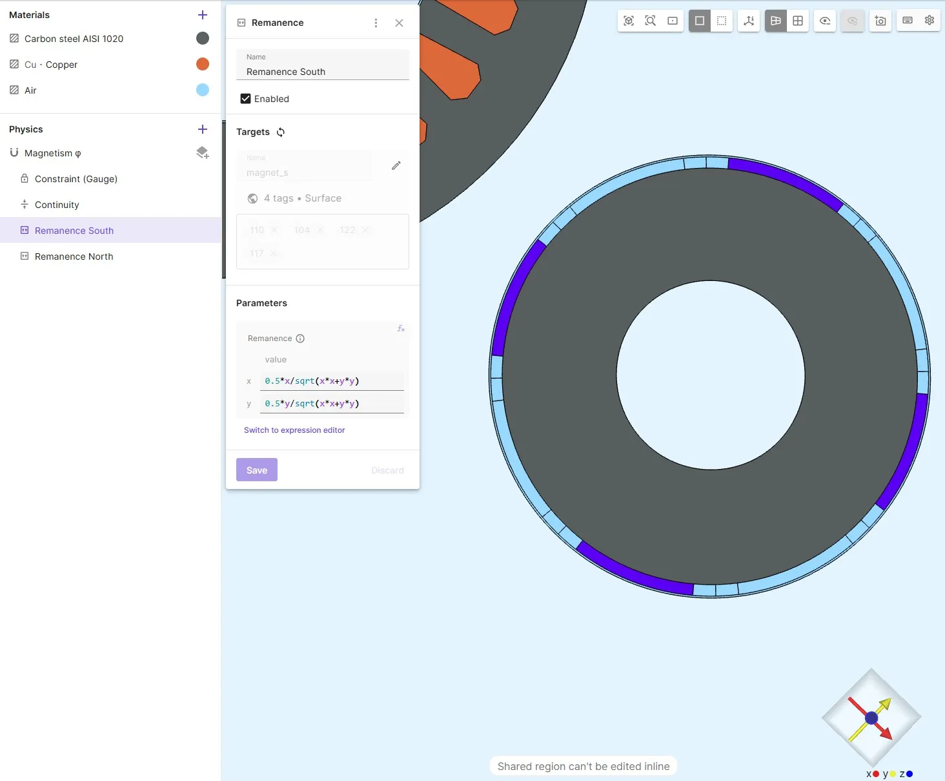Click the Remanence x value field
The width and height of the screenshot is (945, 781).
[332, 381]
